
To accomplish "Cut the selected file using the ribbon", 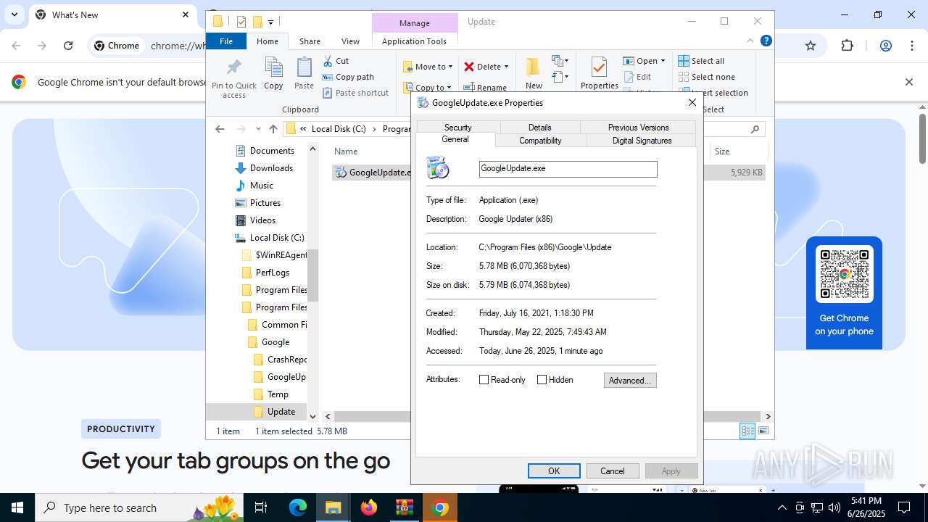I will click(336, 61).
